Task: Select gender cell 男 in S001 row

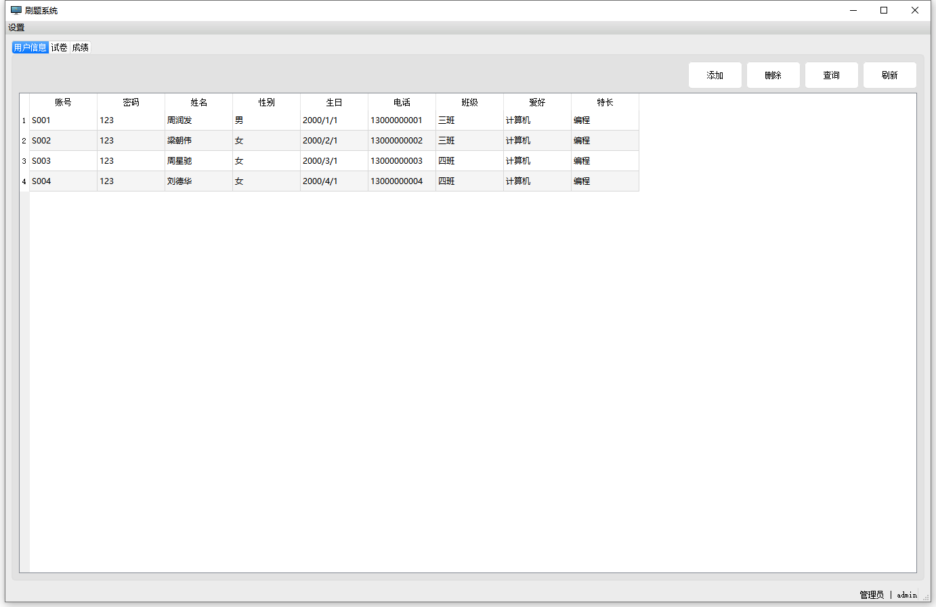Action: click(266, 120)
